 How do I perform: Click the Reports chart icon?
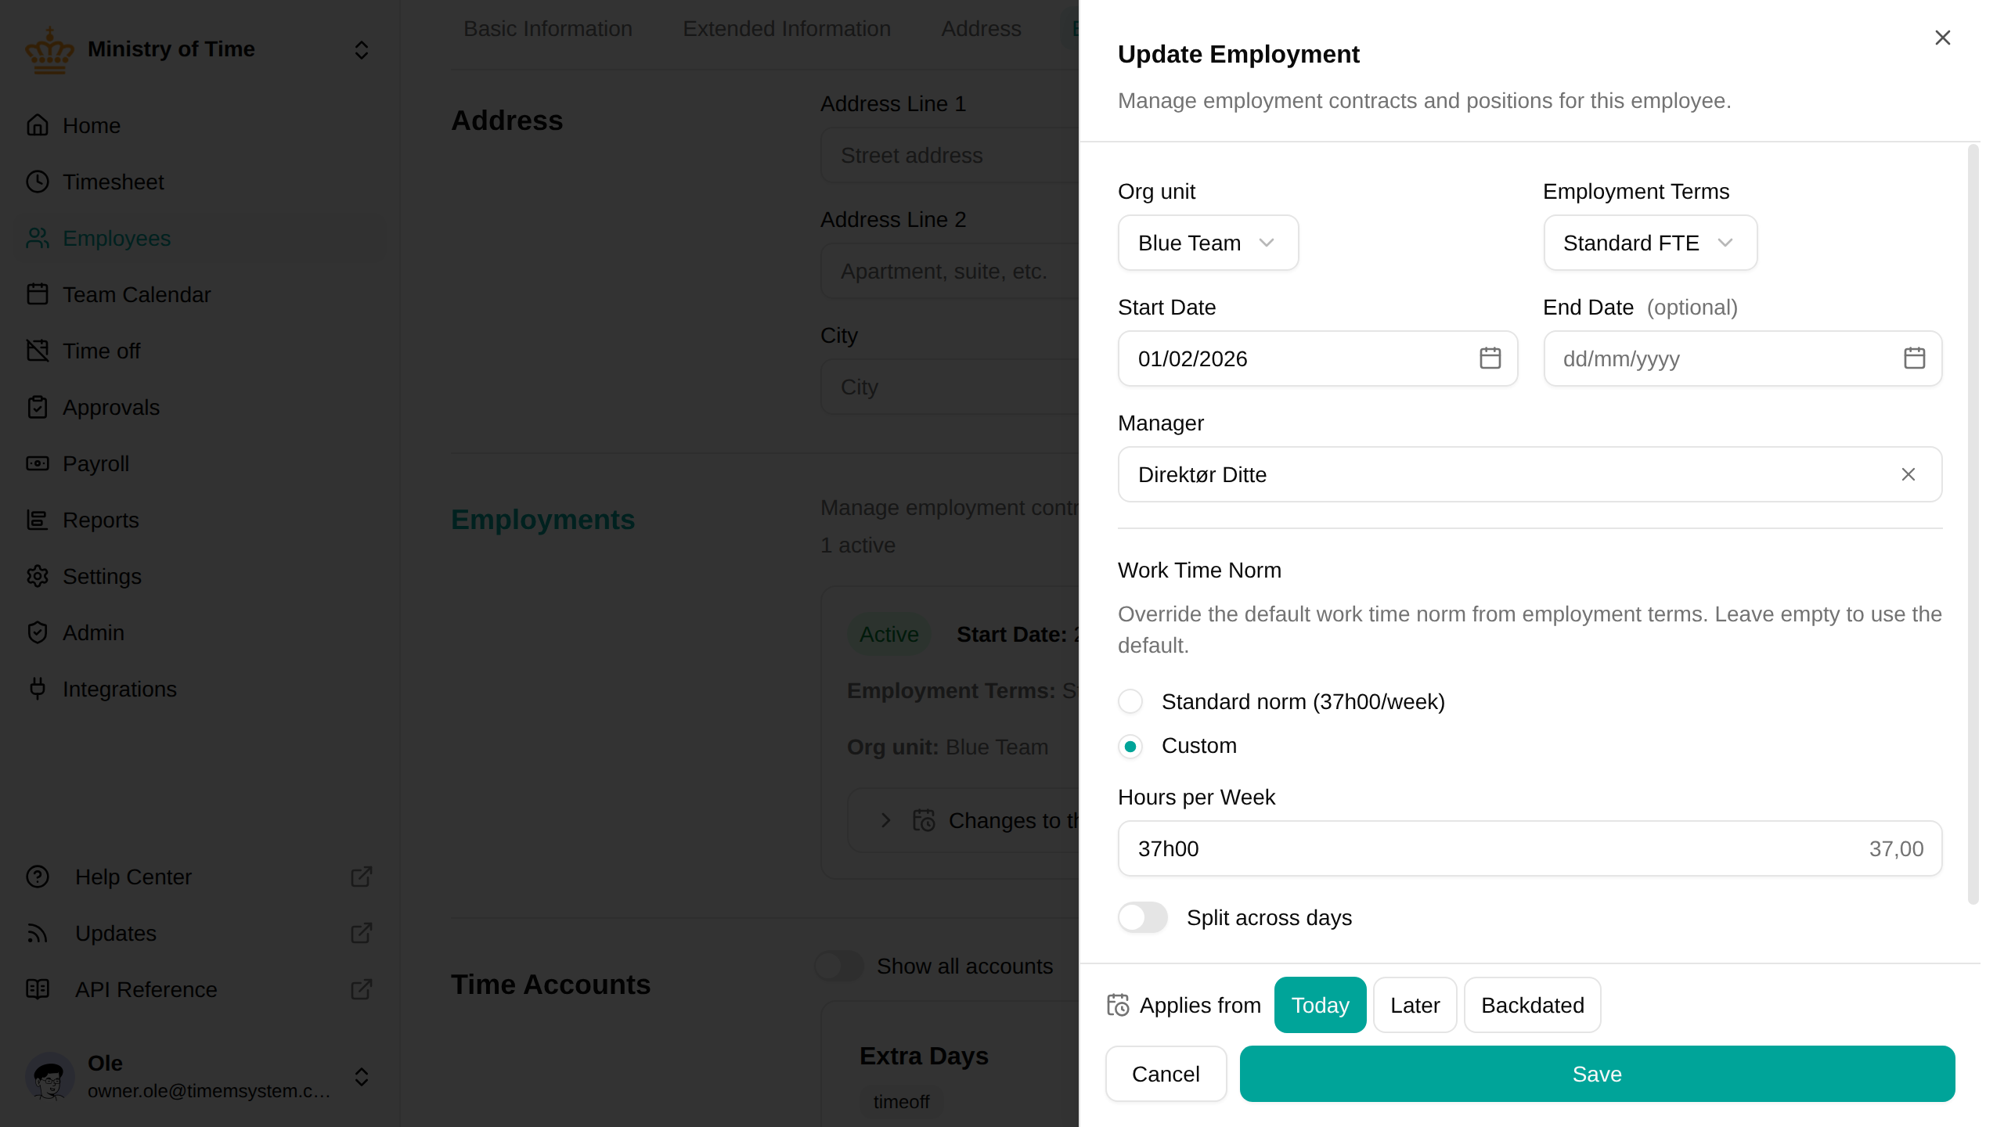[38, 520]
